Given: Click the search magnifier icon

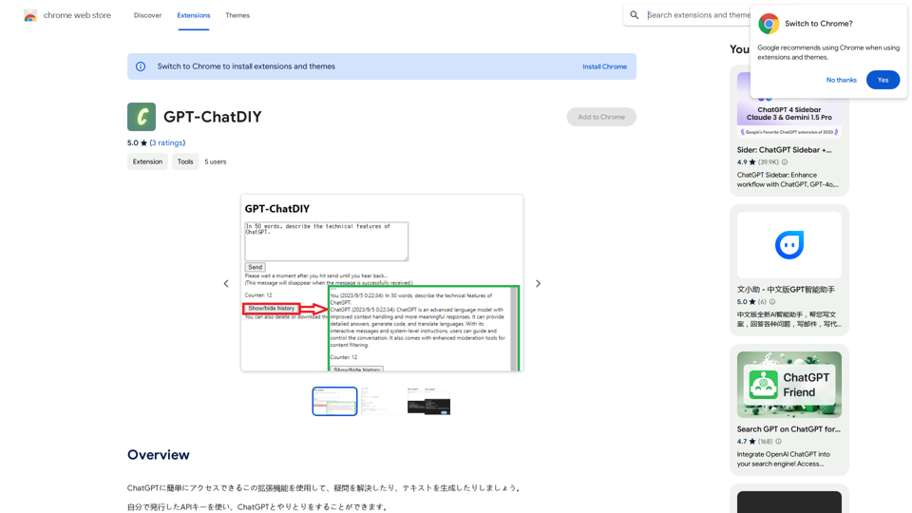Looking at the screenshot, I should (x=634, y=15).
